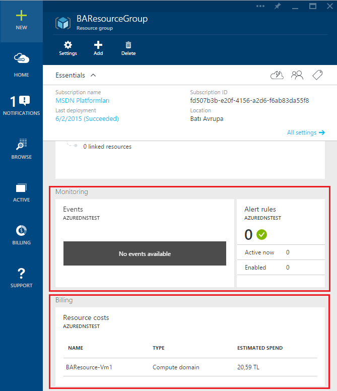Click the NEW plus icon
This screenshot has width=337, height=391.
[x=22, y=16]
